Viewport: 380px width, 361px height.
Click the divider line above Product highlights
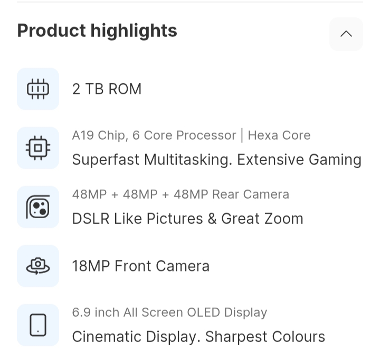coord(190,2)
